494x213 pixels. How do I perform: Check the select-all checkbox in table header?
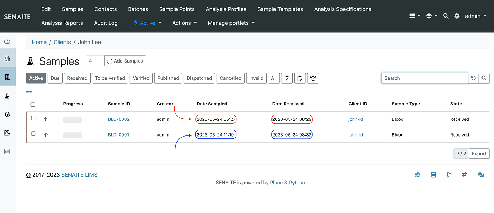pos(33,104)
